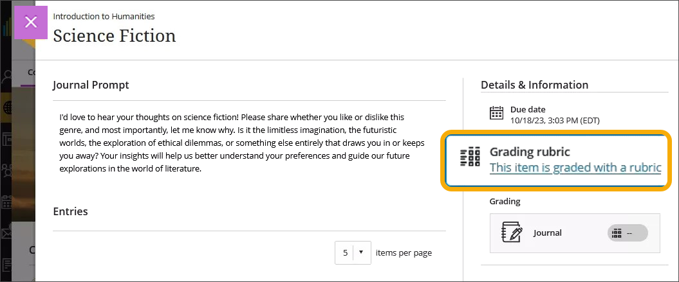
Task: Open the courses icon in left sidebar
Action: coord(8,139)
